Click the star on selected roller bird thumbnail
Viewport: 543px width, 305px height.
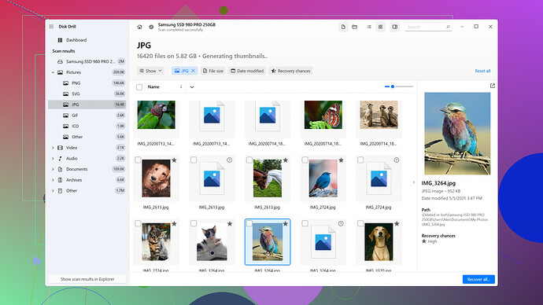pos(286,224)
